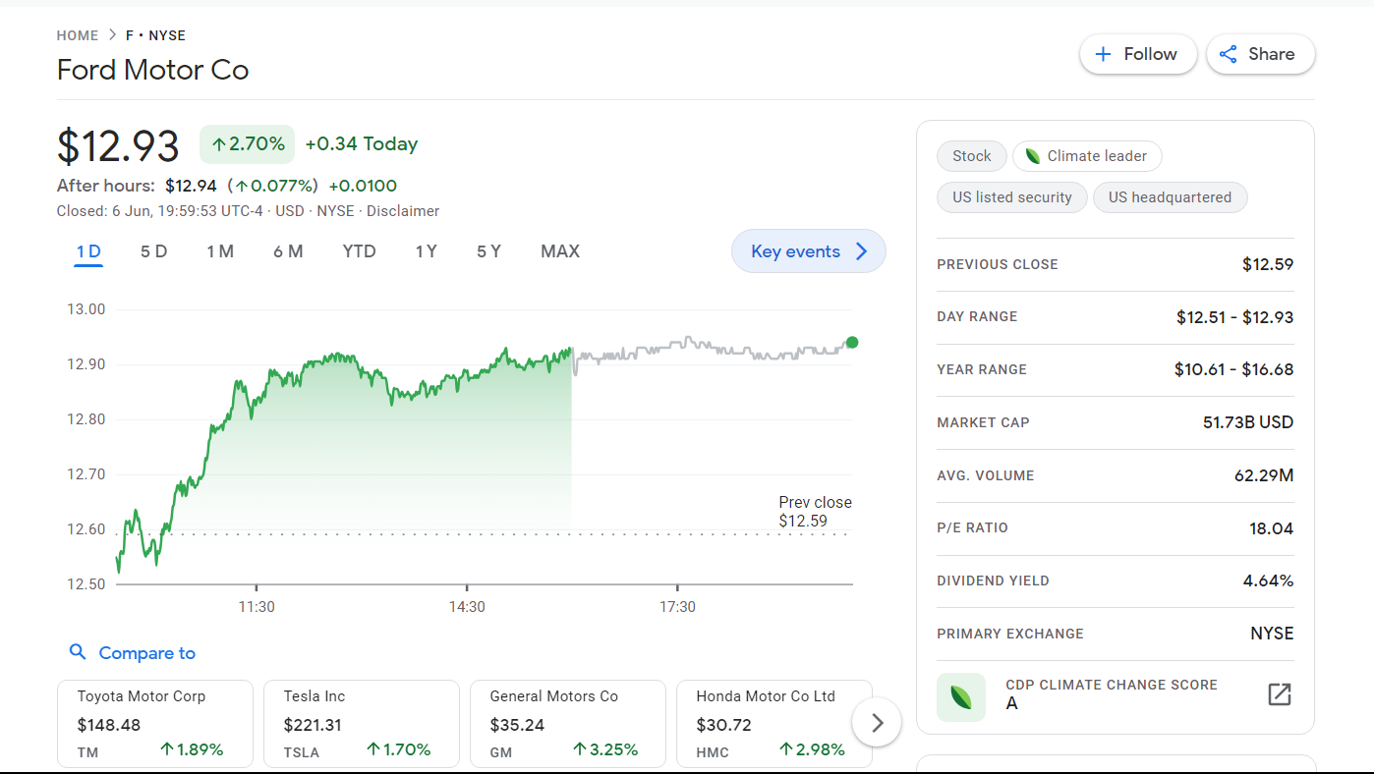Click the green endpoint dot on the chart
This screenshot has height=774, width=1374.
(x=852, y=342)
